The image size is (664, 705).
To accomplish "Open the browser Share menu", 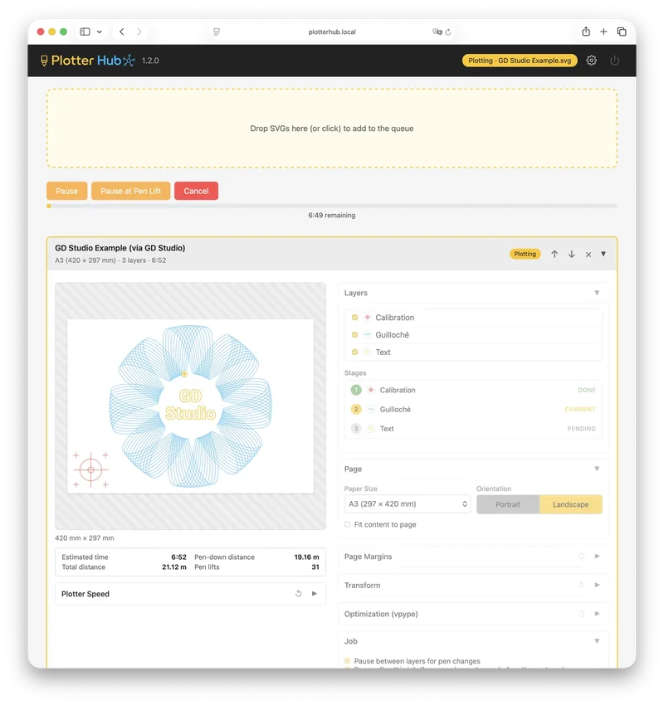I will click(x=586, y=32).
